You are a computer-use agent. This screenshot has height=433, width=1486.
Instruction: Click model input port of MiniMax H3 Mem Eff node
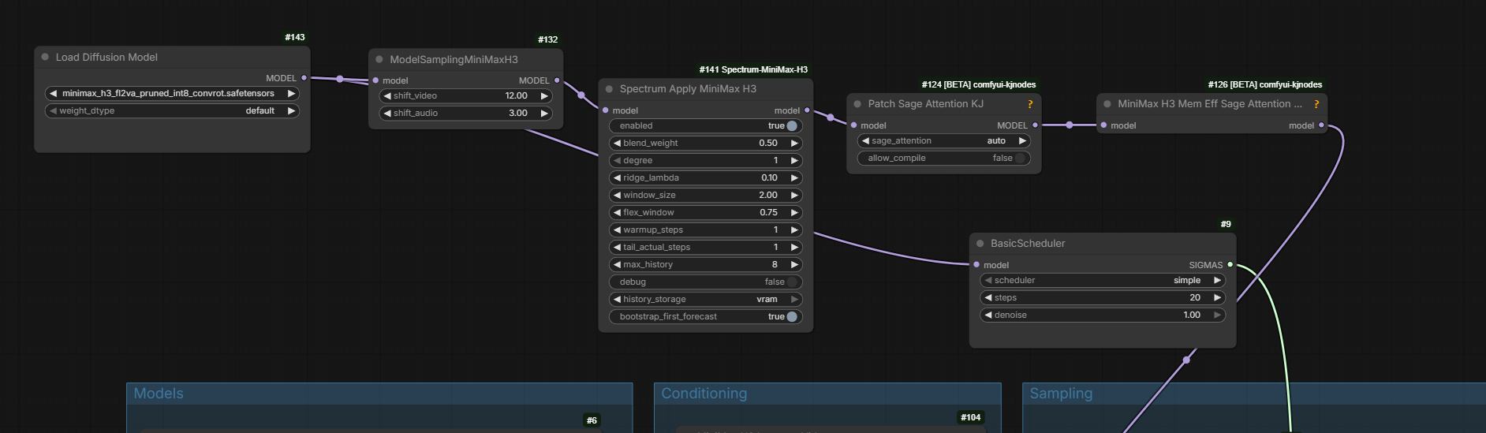pos(1103,125)
